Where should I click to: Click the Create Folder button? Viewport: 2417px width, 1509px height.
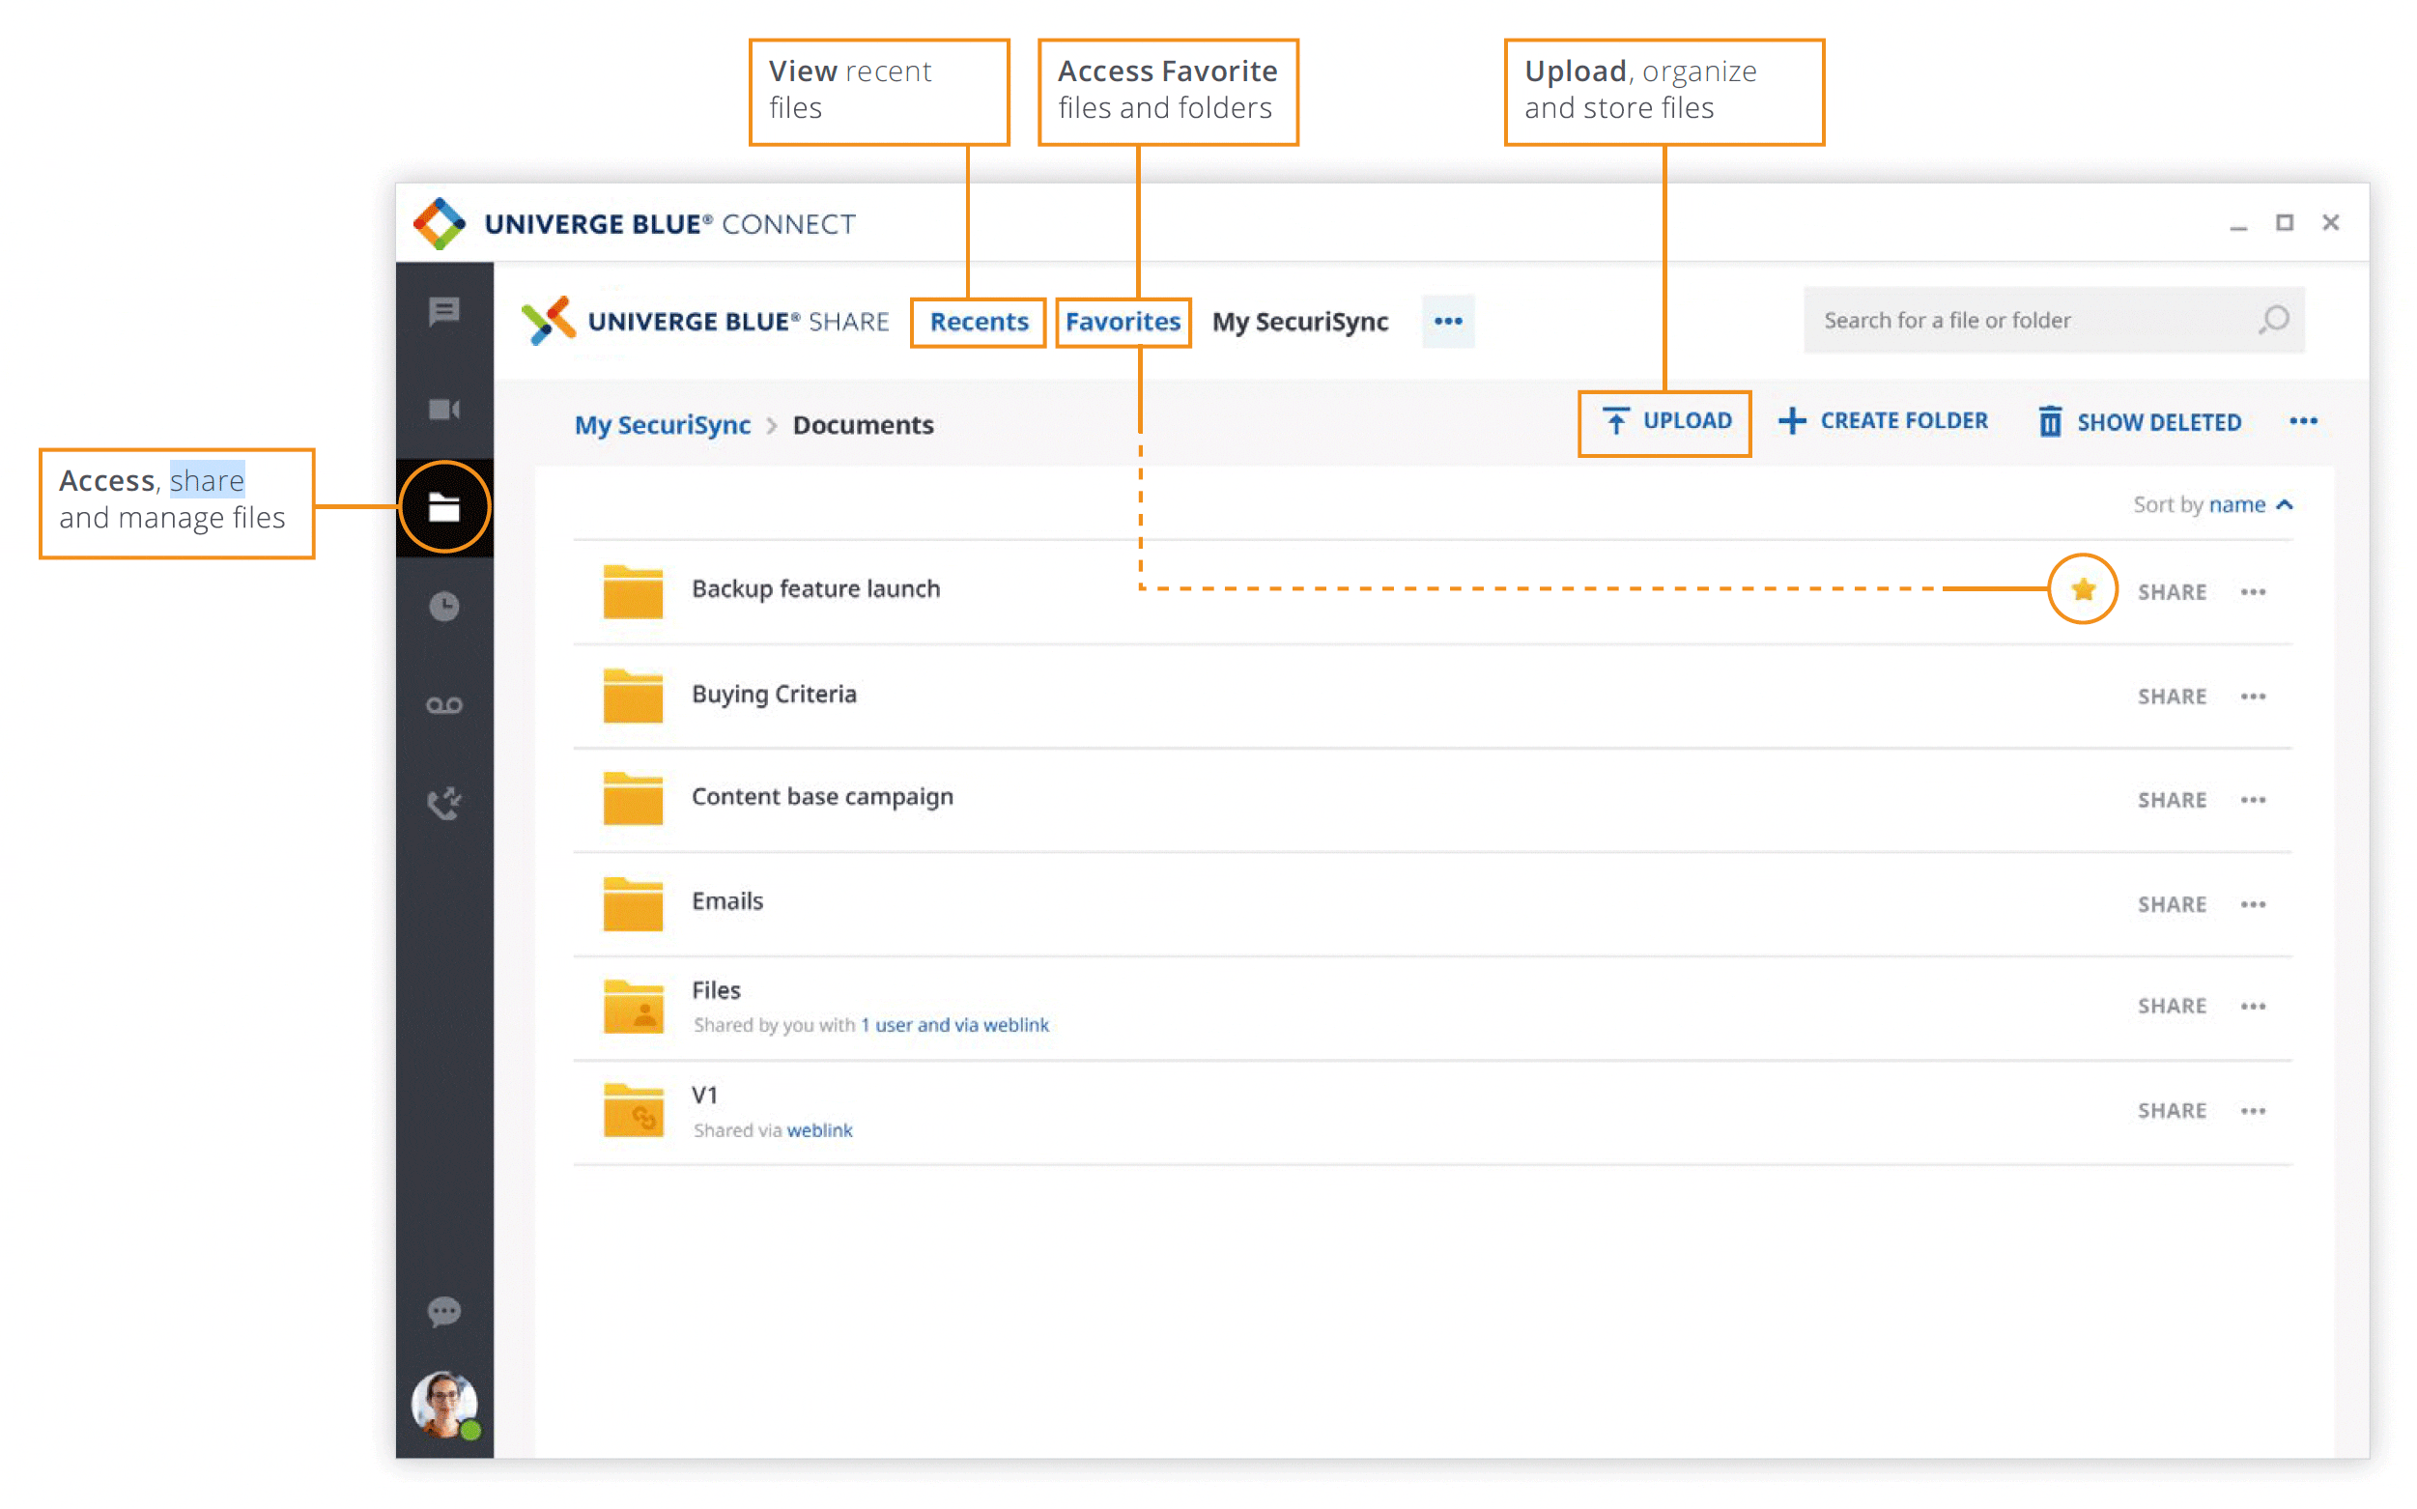point(1883,421)
